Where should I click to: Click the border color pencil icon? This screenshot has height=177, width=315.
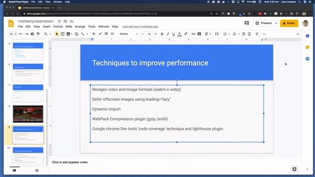pyautogui.click(x=100, y=34)
